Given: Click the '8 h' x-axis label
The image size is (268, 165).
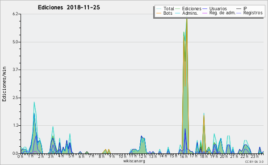Looking at the screenshot, I should click(101, 156).
